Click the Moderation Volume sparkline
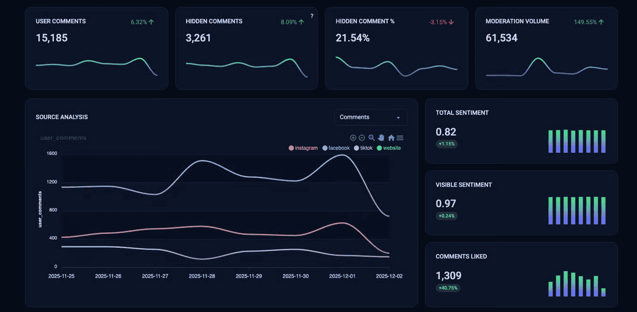Viewport: 637px width, 312px height. (546, 67)
